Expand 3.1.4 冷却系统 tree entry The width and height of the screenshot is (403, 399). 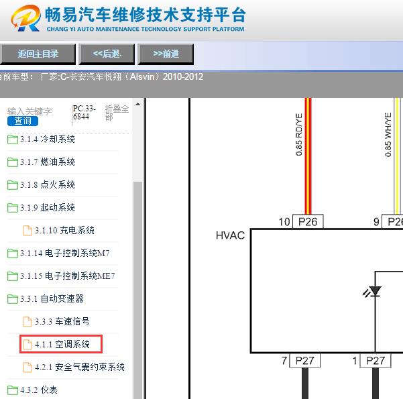pyautogui.click(x=48, y=139)
